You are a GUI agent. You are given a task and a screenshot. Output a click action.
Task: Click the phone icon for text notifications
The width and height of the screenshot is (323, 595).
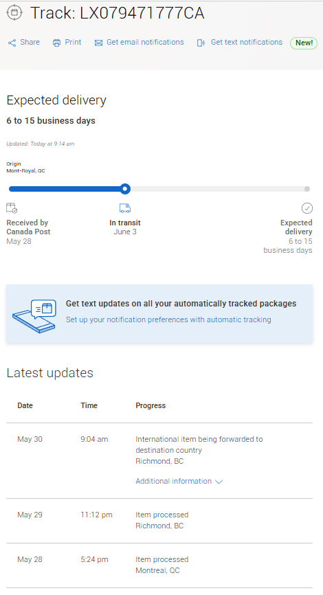[201, 43]
